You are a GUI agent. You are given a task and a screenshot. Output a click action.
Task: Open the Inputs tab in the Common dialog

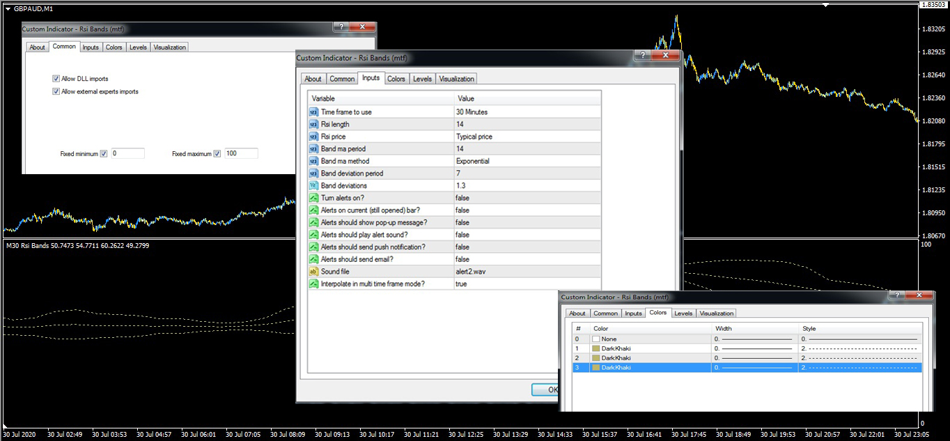point(91,47)
